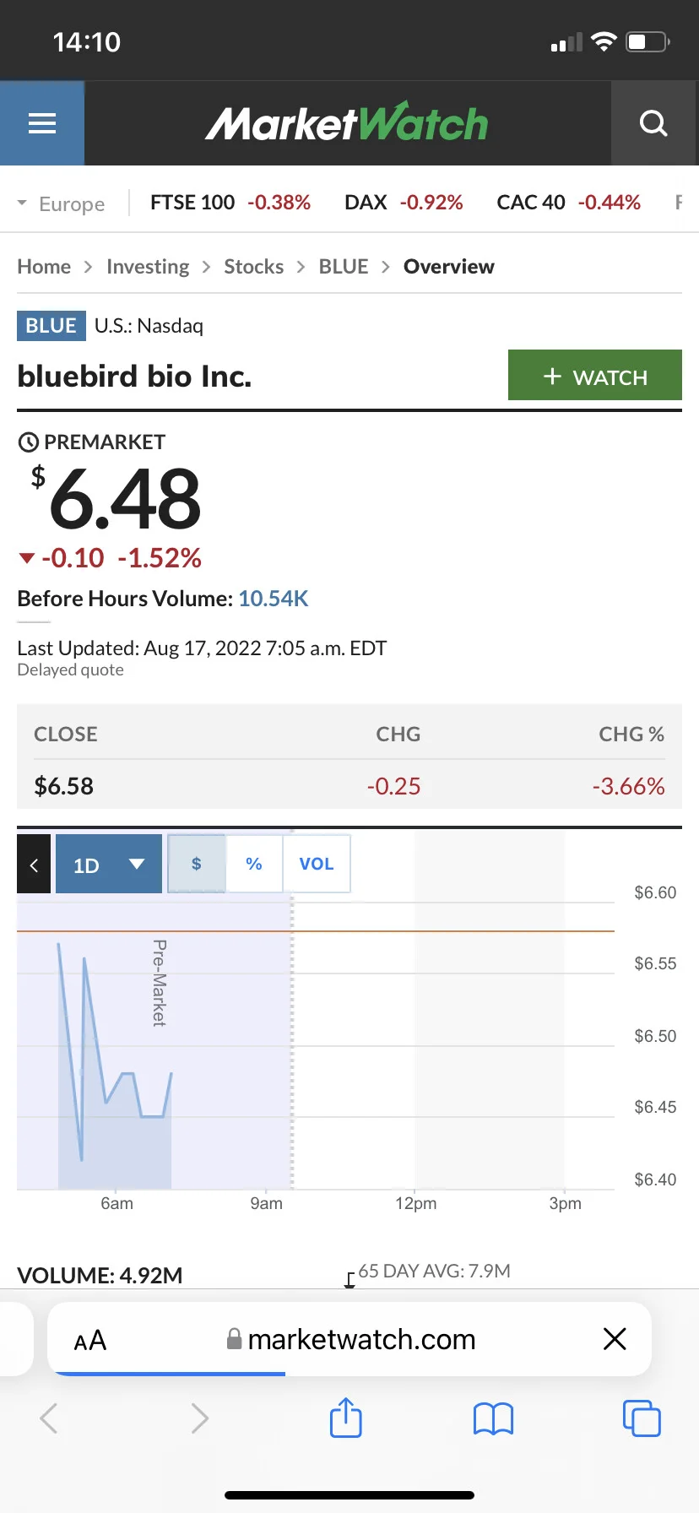Image resolution: width=699 pixels, height=1513 pixels.
Task: Switch chart to dollar price view
Action: click(x=197, y=864)
